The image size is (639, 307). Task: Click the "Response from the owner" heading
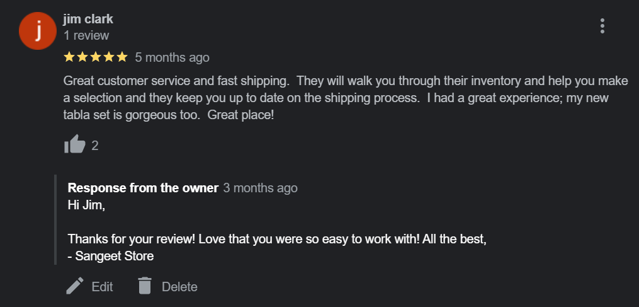143,188
